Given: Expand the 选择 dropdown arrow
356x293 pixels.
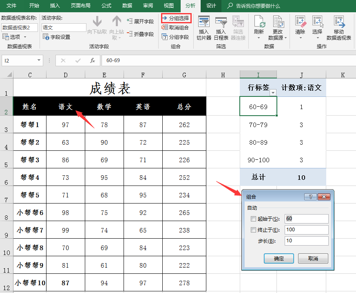Looking at the screenshot, I should 317,38.
